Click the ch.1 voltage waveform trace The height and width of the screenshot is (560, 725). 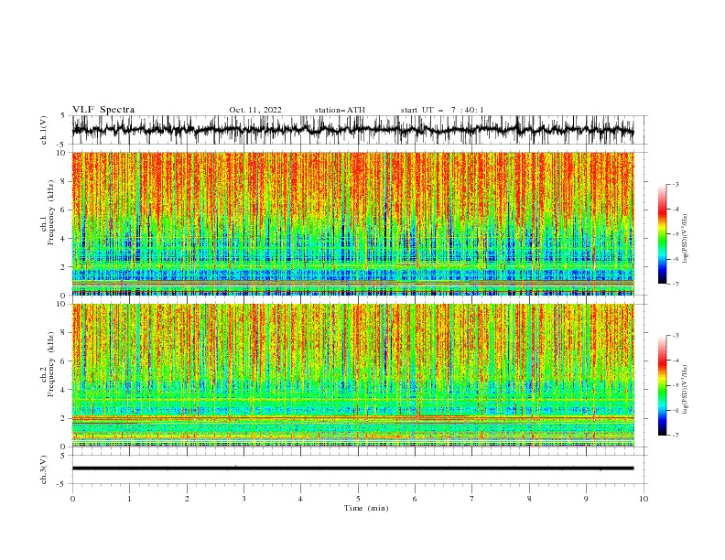pos(352,130)
